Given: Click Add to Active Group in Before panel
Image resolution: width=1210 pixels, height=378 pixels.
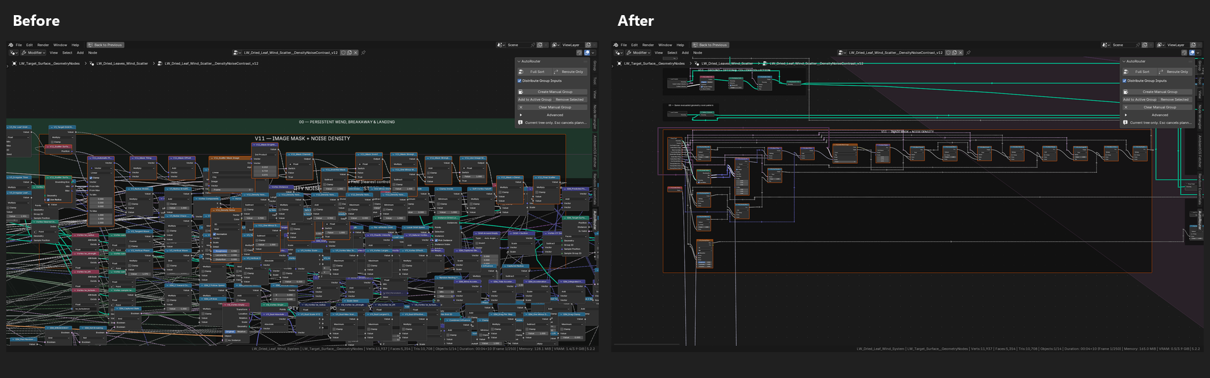Looking at the screenshot, I should [x=534, y=100].
